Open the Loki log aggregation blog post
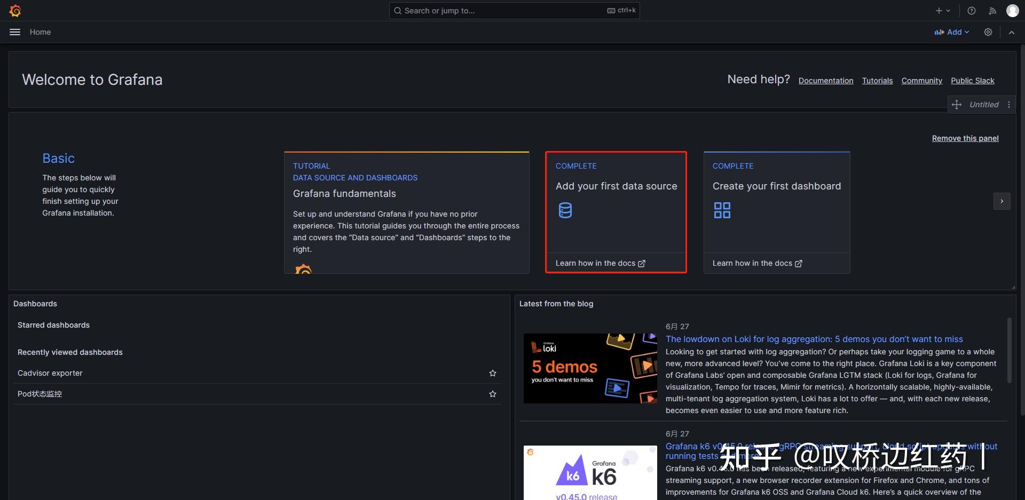Image resolution: width=1025 pixels, height=500 pixels. coord(814,339)
